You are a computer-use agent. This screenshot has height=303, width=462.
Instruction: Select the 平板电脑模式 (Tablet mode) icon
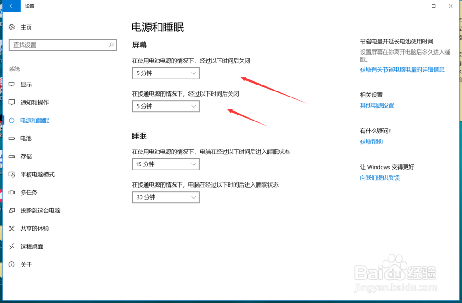click(12, 174)
